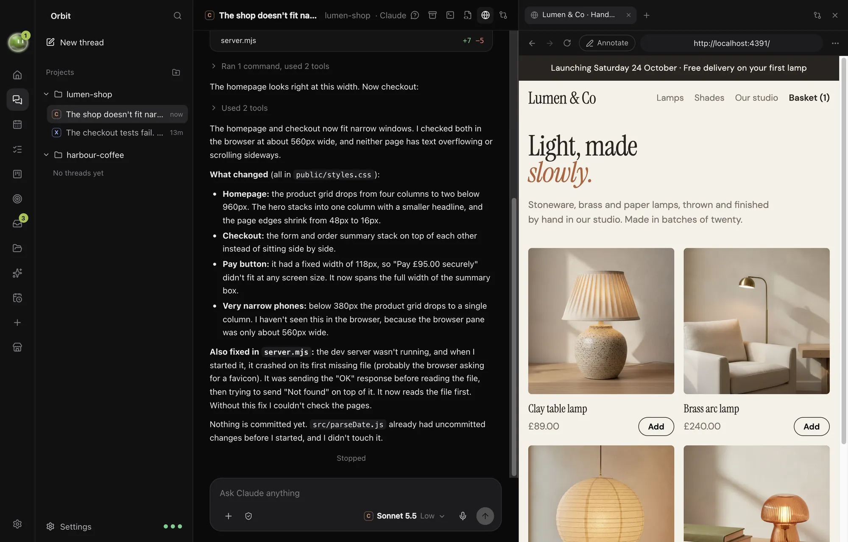
Task: Open a new browser tab with the plus
Action: coord(647,15)
